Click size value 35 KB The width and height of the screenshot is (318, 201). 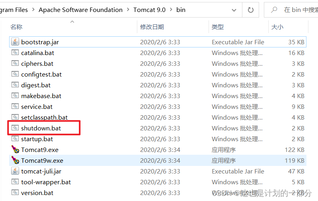click(x=296, y=42)
